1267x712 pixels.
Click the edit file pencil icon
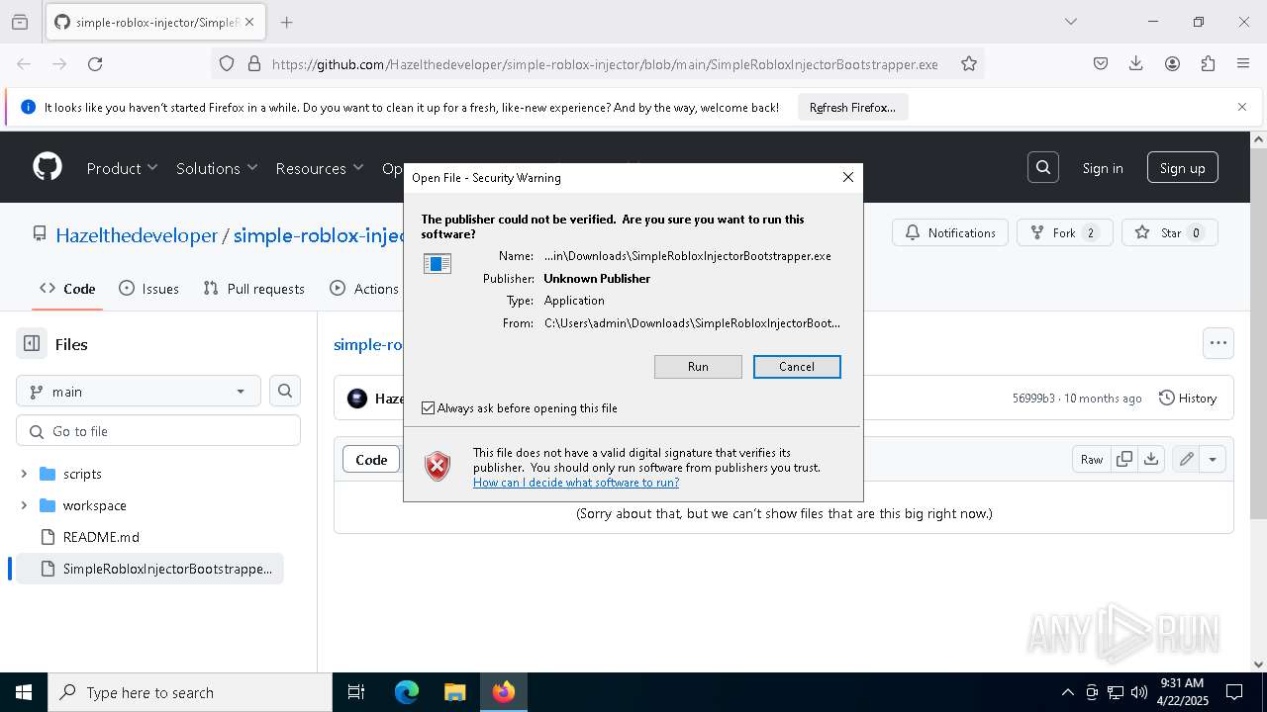click(x=1186, y=459)
